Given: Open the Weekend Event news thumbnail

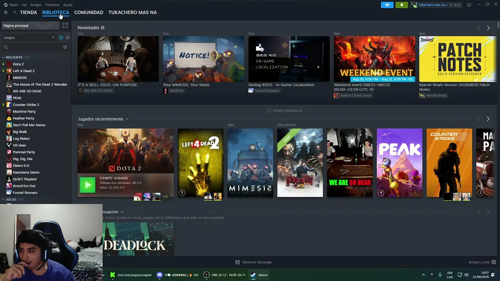Looking at the screenshot, I should tap(374, 59).
